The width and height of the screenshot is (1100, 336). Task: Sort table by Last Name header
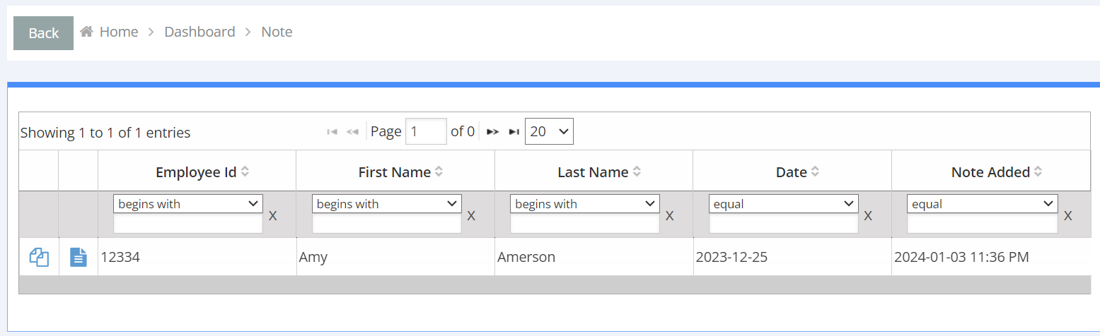pos(593,172)
